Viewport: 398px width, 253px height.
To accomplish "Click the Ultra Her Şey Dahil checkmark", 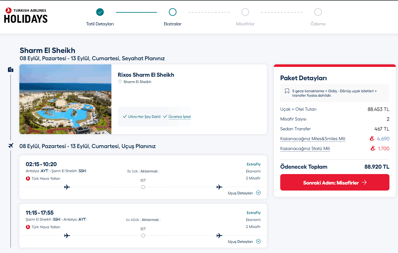I will (x=125, y=117).
